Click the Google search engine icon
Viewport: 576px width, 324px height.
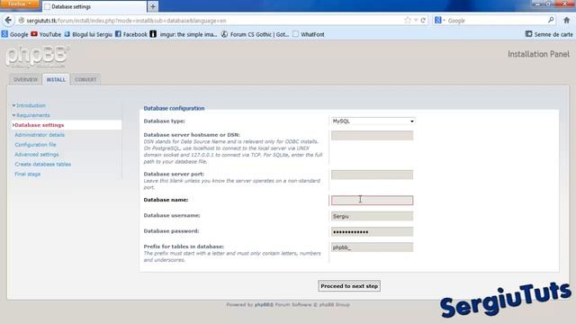tap(438, 20)
